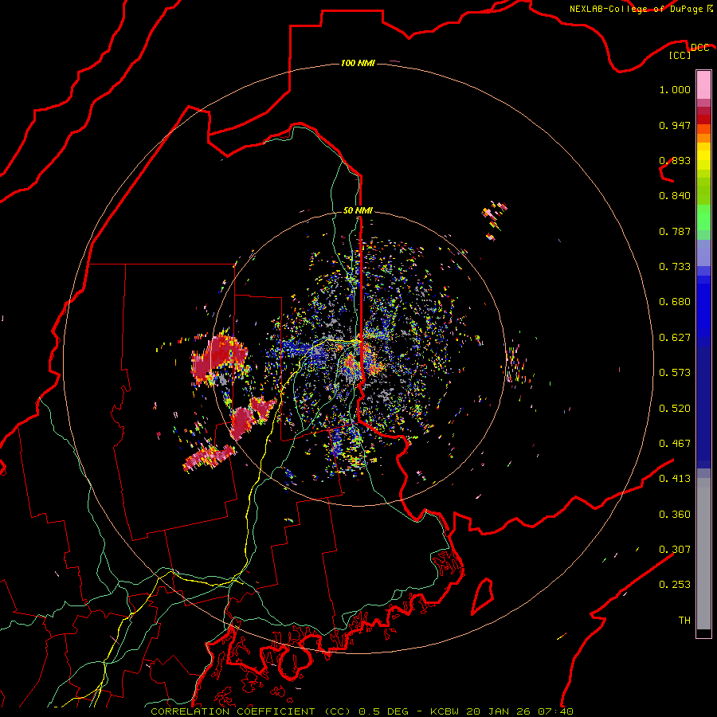Screen dimensions: 717x717
Task: Select the 0.573 scale value
Action: [675, 373]
